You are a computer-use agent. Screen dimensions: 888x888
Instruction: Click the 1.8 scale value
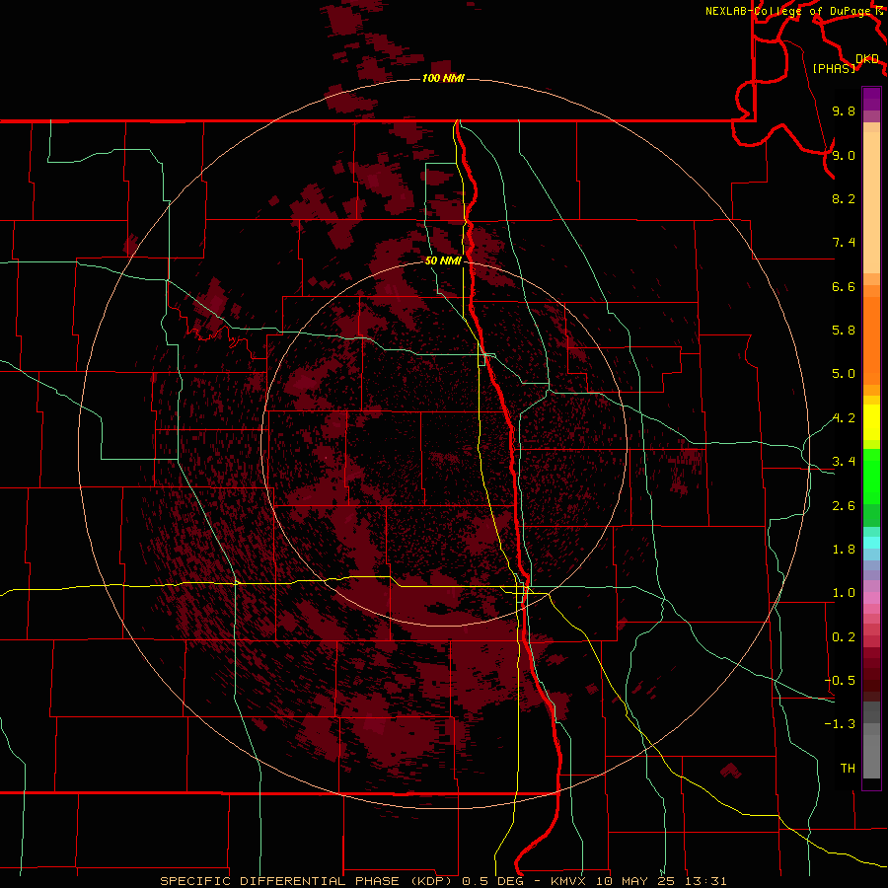tap(844, 550)
